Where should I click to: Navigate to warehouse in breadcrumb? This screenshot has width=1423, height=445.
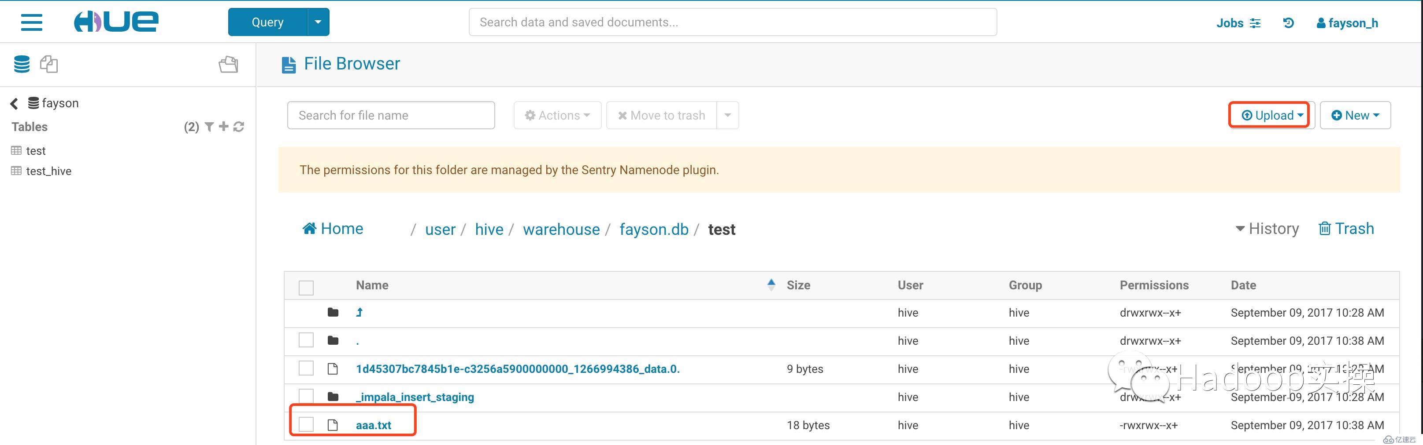tap(561, 230)
